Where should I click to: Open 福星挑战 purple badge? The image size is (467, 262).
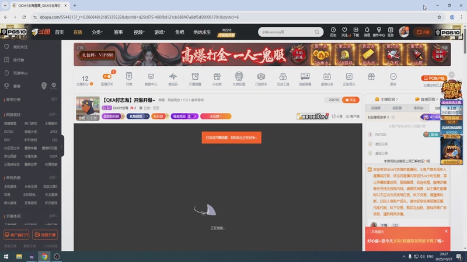tap(184, 116)
